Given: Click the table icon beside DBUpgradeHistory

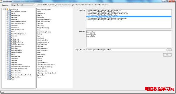Looking at the screenshot, I should pyautogui.click(x=10, y=30).
